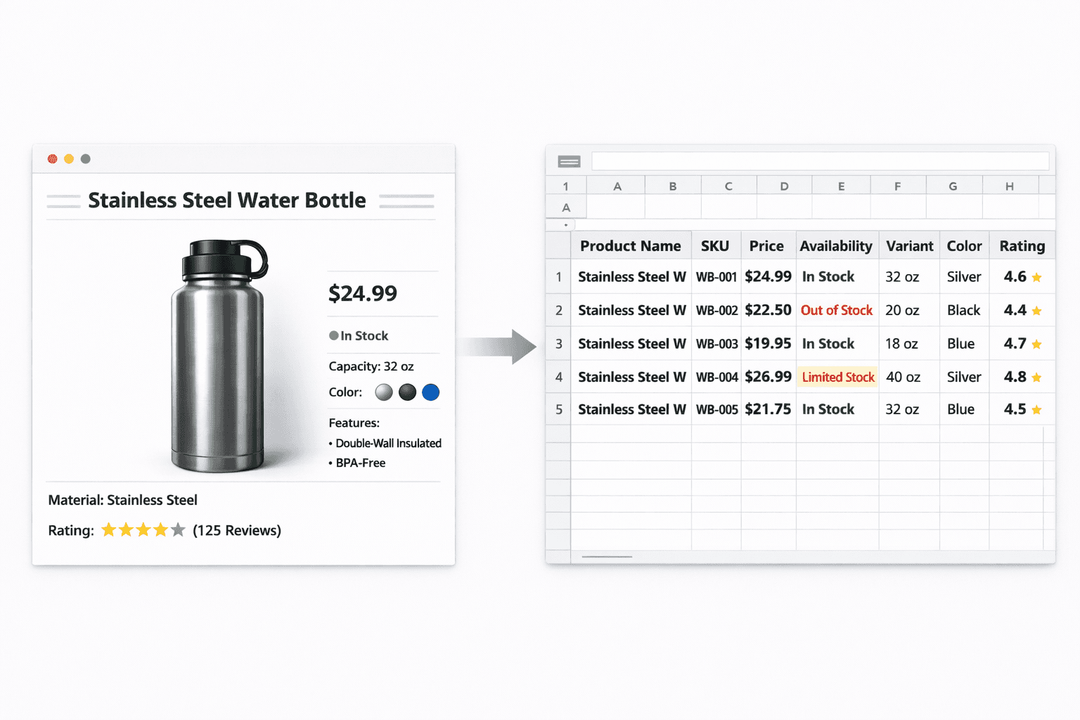The height and width of the screenshot is (720, 1080).
Task: Click the star beside the 4.7 rating
Action: 1036,344
